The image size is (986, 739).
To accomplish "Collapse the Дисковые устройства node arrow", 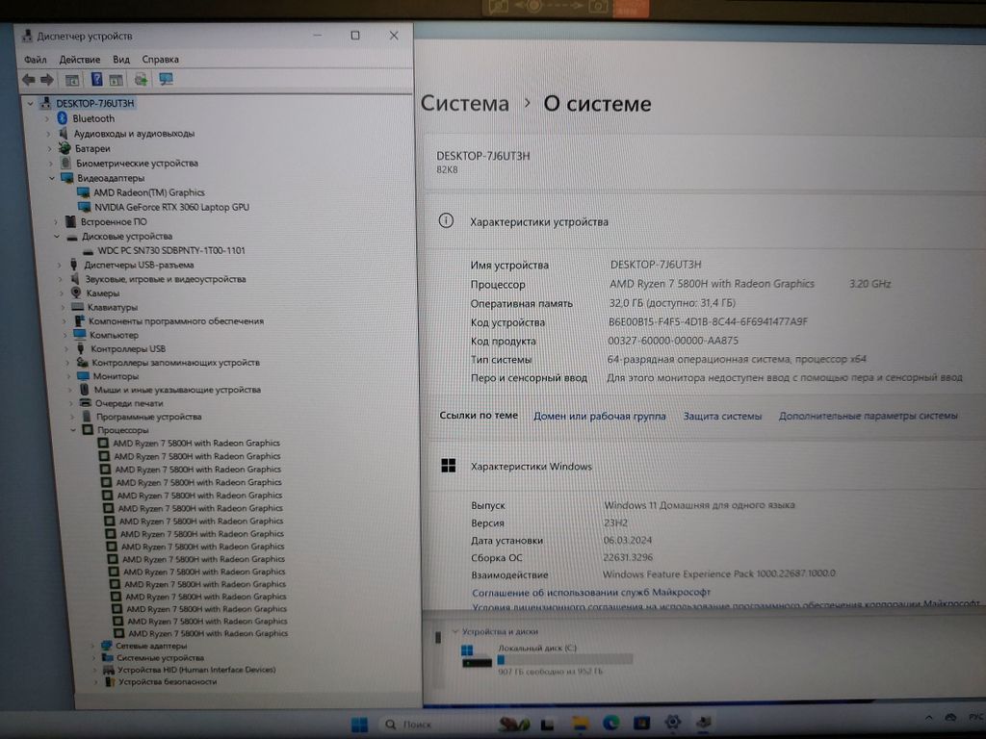I will click(56, 237).
